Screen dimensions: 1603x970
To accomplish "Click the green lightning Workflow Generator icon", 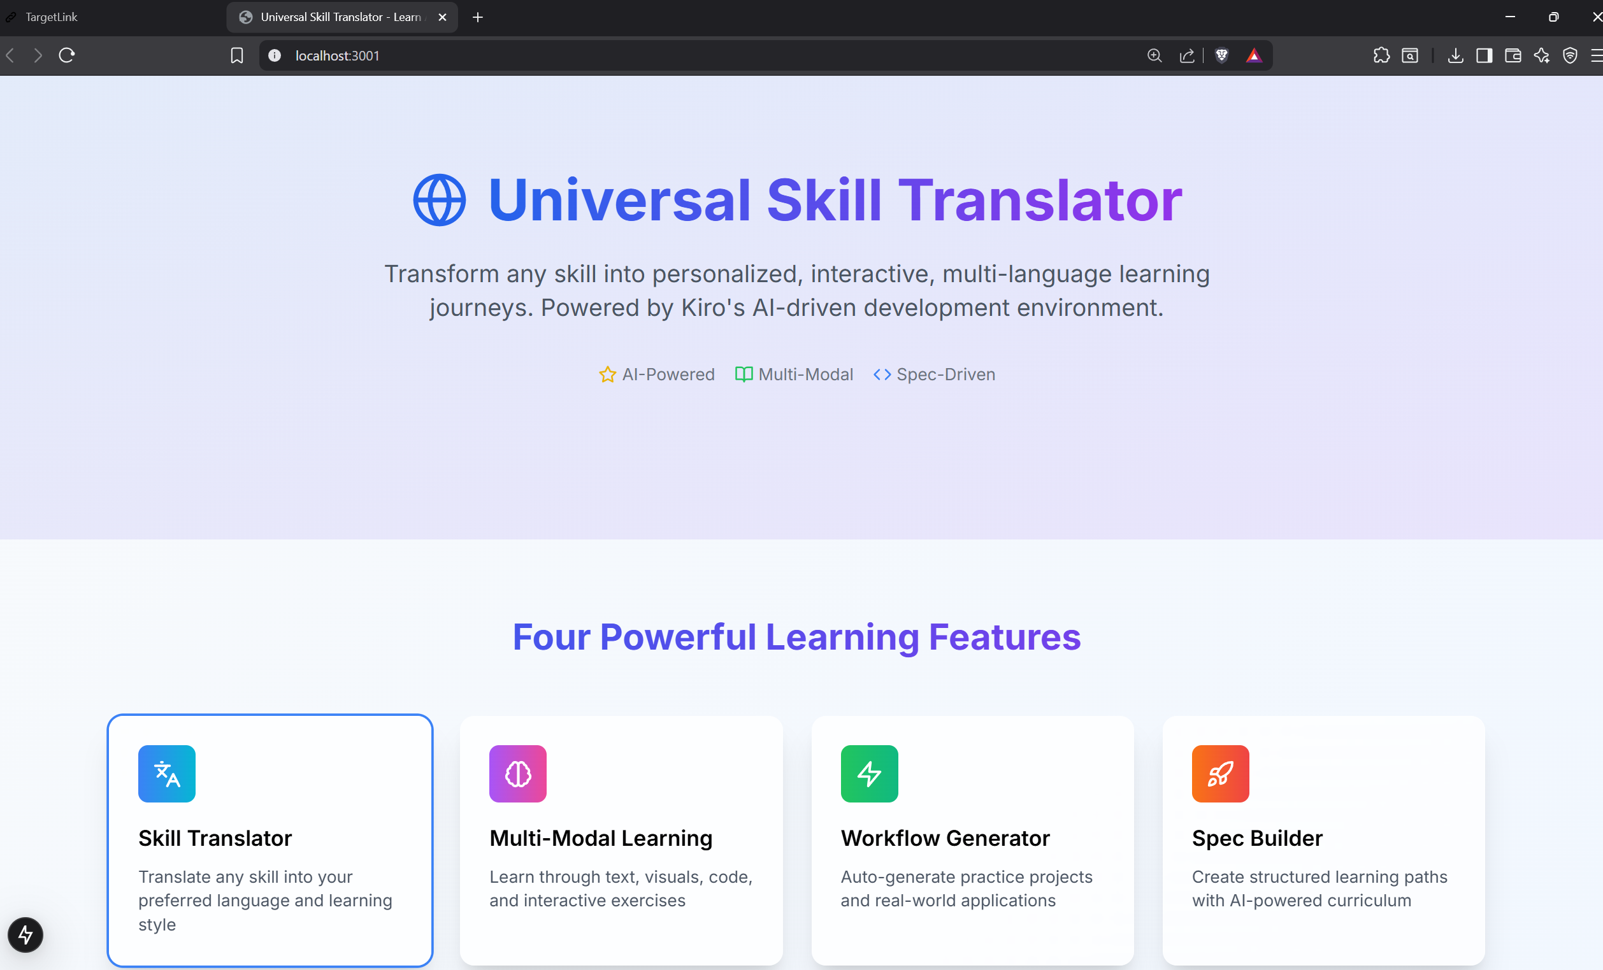I will [869, 774].
